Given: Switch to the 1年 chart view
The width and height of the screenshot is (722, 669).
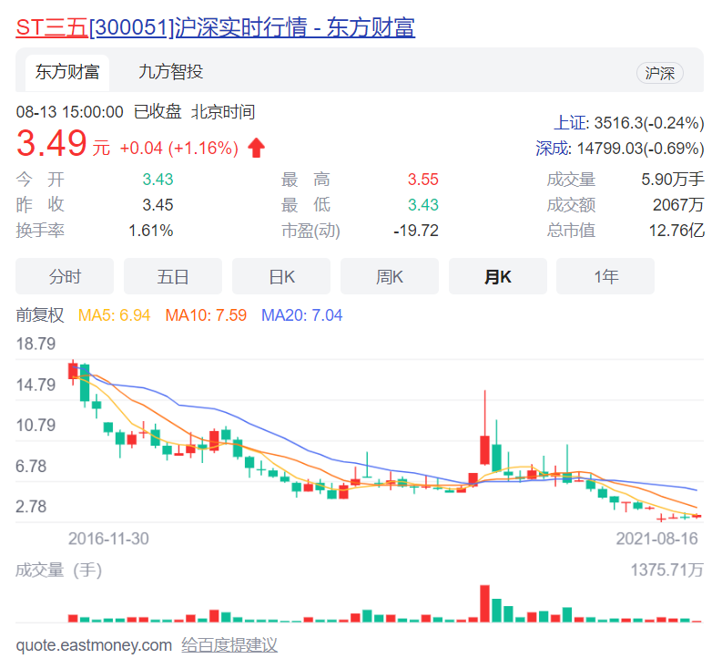Looking at the screenshot, I should [605, 277].
